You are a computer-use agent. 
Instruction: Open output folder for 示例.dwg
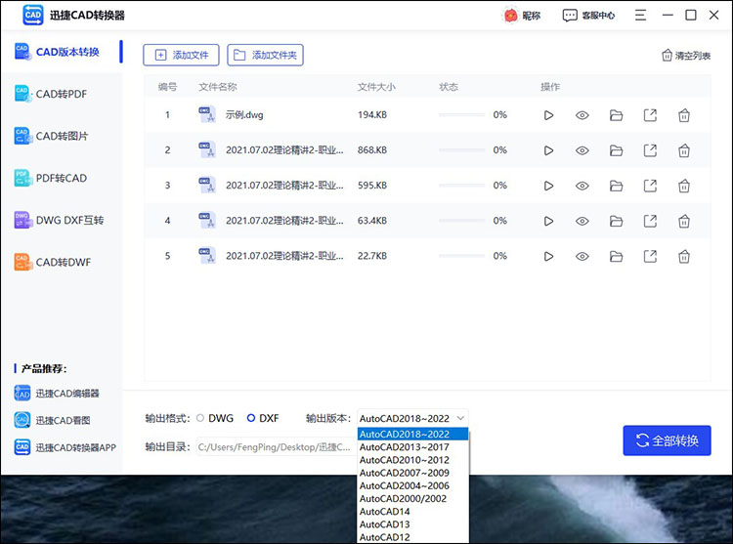[616, 115]
